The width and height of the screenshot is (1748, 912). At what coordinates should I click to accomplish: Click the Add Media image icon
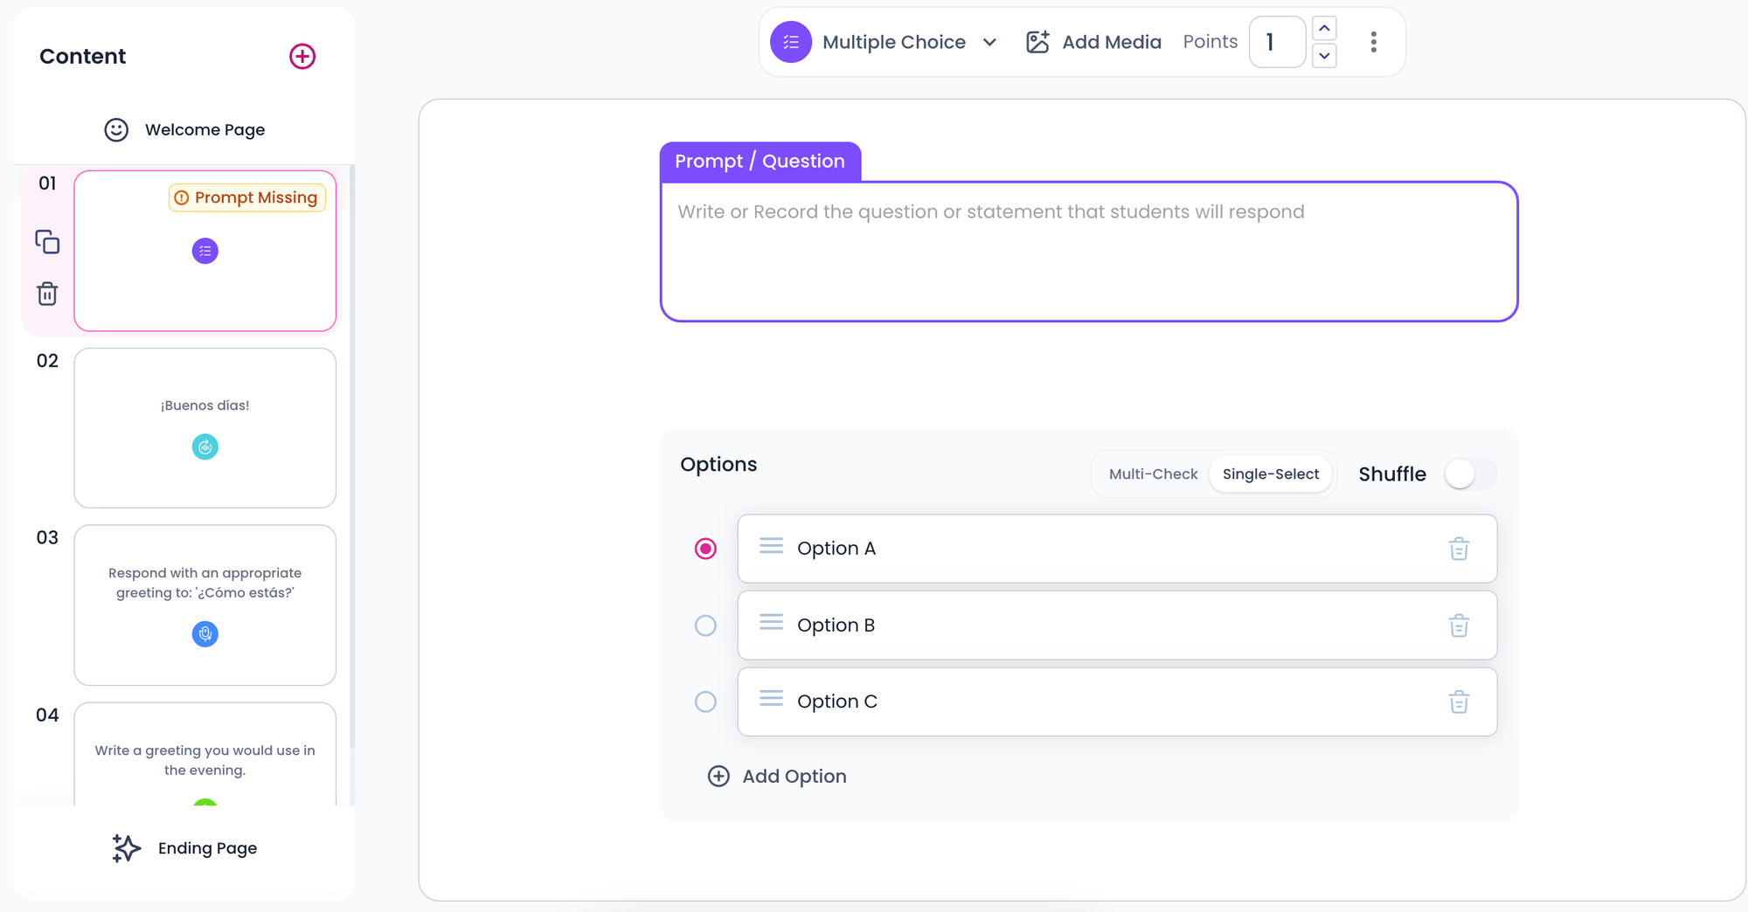[x=1037, y=42]
